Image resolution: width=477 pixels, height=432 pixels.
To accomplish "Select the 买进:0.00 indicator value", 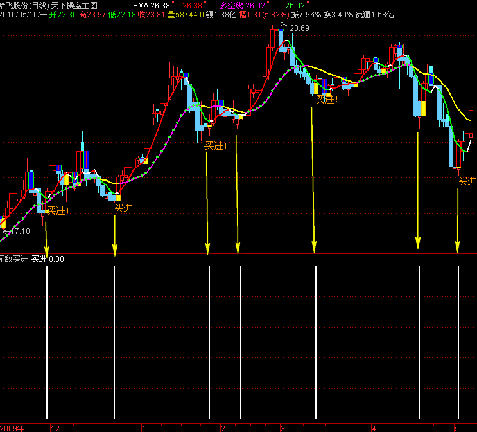I will pyautogui.click(x=48, y=259).
